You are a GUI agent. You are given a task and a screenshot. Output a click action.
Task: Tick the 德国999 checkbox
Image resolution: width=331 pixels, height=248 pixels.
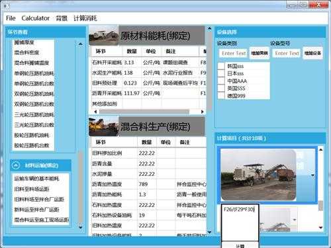[221, 95]
